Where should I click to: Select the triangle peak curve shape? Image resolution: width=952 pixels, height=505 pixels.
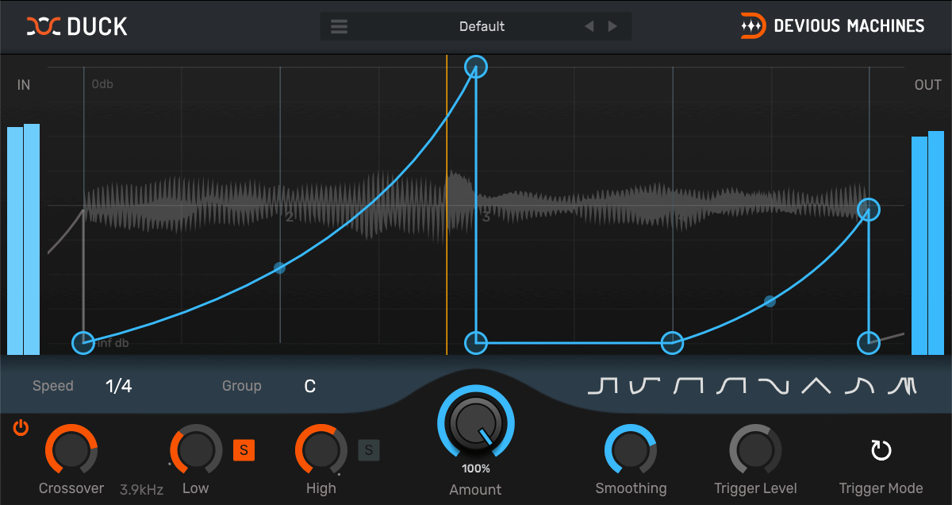coord(815,387)
